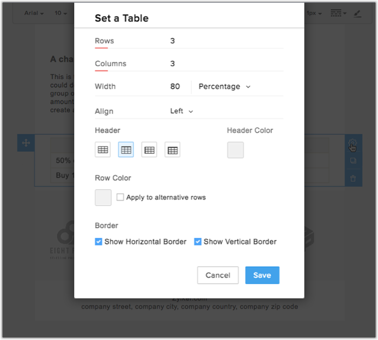378x340 pixels.
Task: Choose the third header layout icon
Action: point(149,150)
